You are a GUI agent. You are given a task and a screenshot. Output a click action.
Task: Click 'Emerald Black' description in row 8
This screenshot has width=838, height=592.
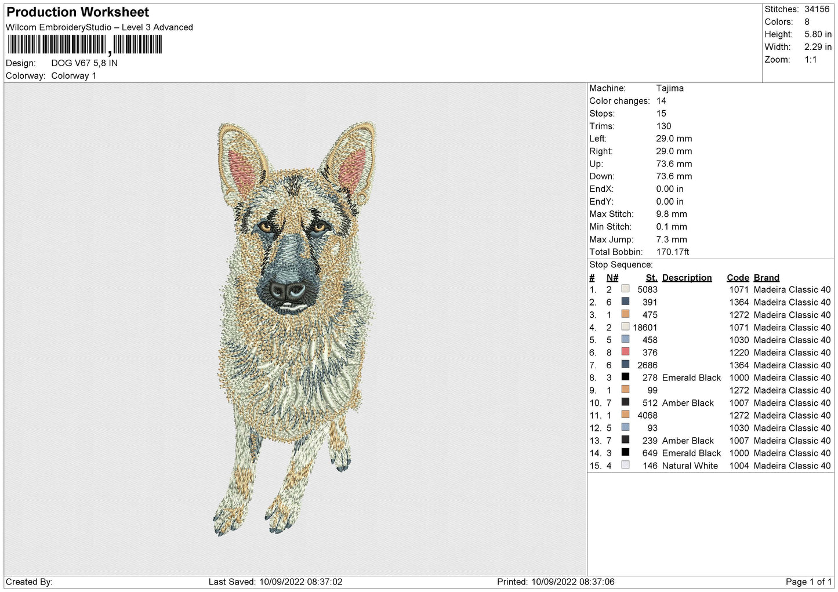coord(691,378)
